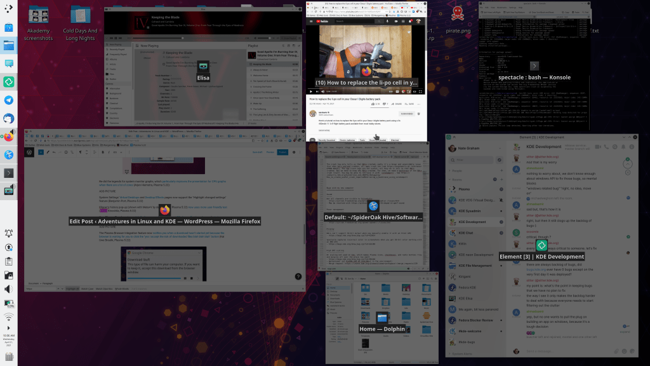Open the notifications bell in the system tray
This screenshot has width=650, height=366.
10,233
